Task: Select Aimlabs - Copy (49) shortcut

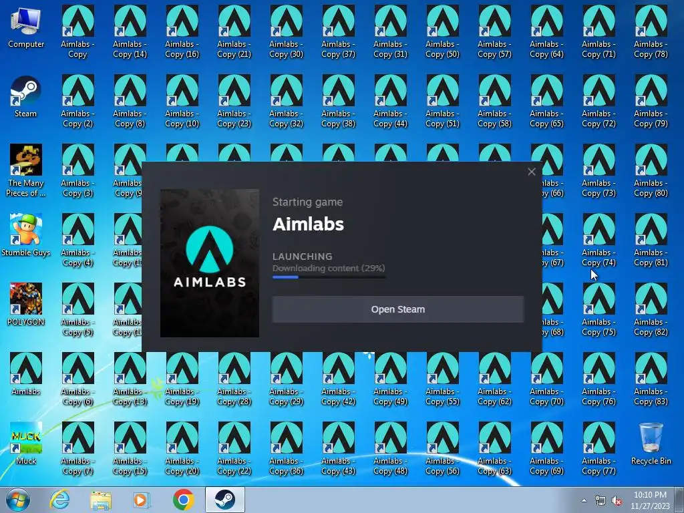Action: coord(390,379)
